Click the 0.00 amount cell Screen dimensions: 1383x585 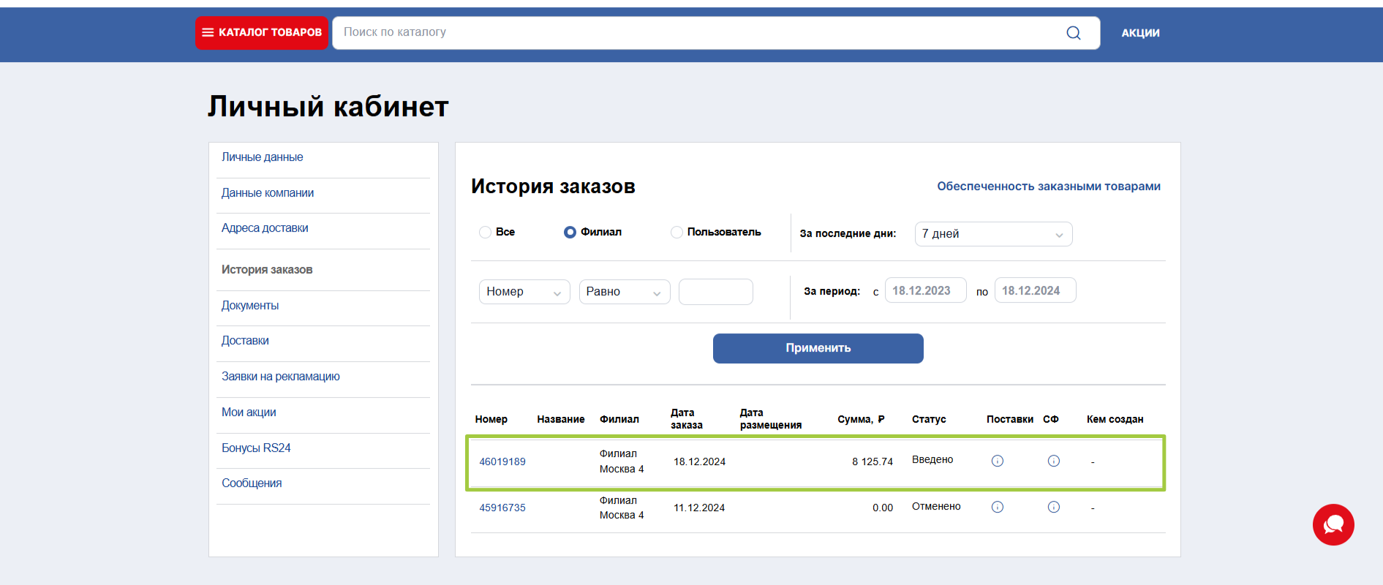pos(883,507)
